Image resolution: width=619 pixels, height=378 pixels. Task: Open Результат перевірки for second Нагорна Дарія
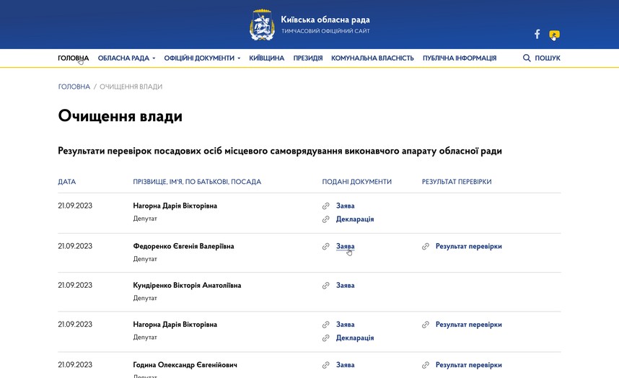(x=469, y=325)
